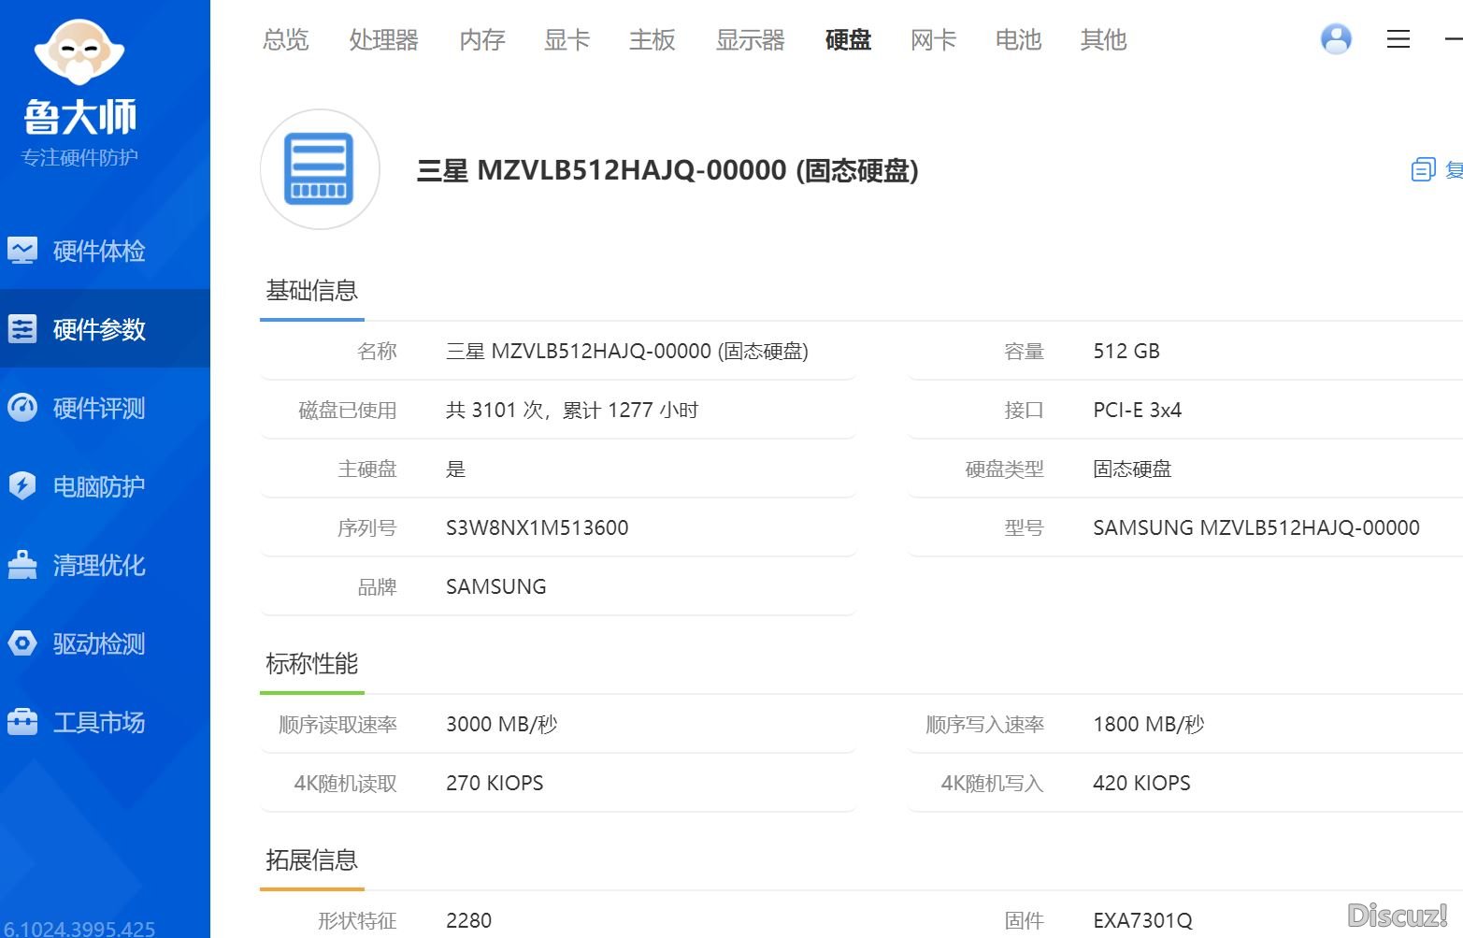
Task: Click the 拓展信息 section heading
Action: click(x=312, y=860)
